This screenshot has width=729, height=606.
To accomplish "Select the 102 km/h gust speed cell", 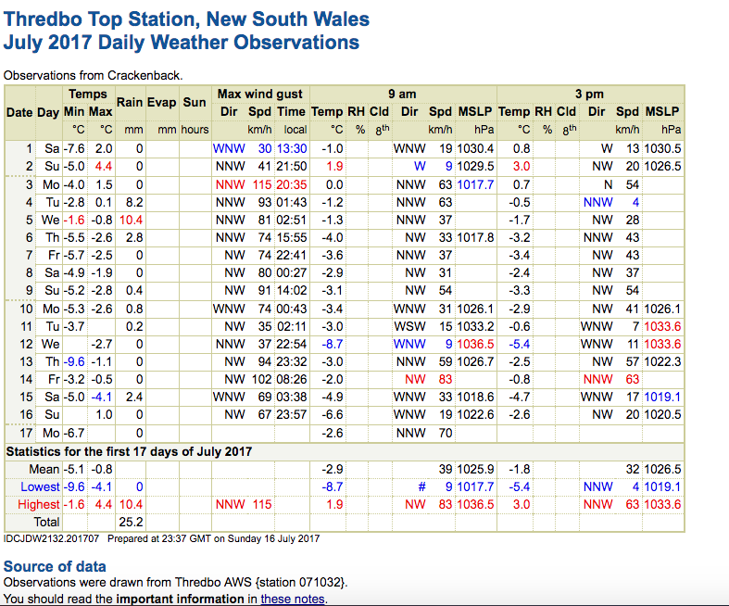I will click(259, 378).
